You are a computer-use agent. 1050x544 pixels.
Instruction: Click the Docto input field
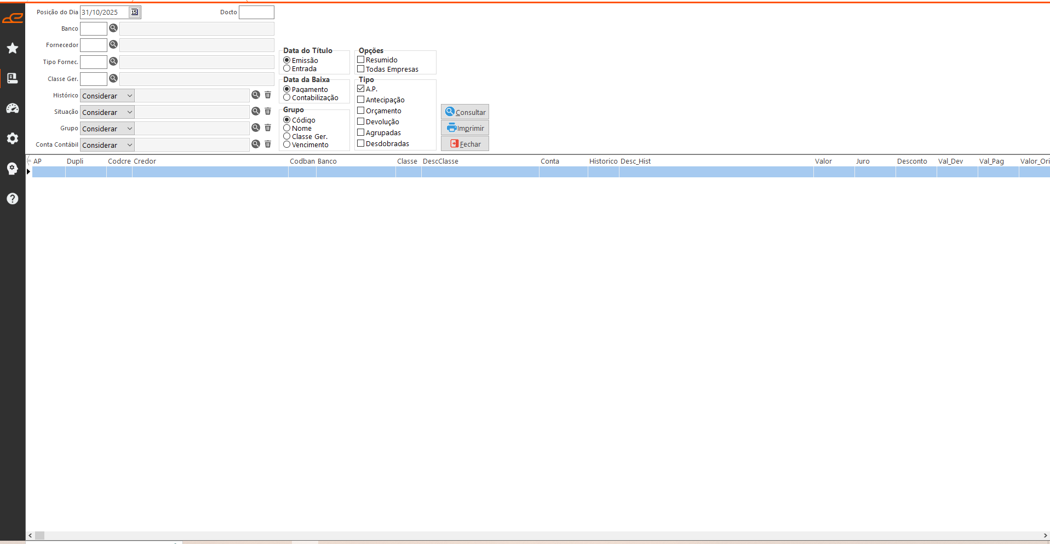256,12
